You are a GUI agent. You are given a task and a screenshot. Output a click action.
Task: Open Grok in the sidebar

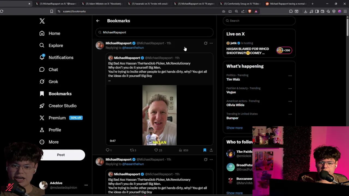point(53,82)
